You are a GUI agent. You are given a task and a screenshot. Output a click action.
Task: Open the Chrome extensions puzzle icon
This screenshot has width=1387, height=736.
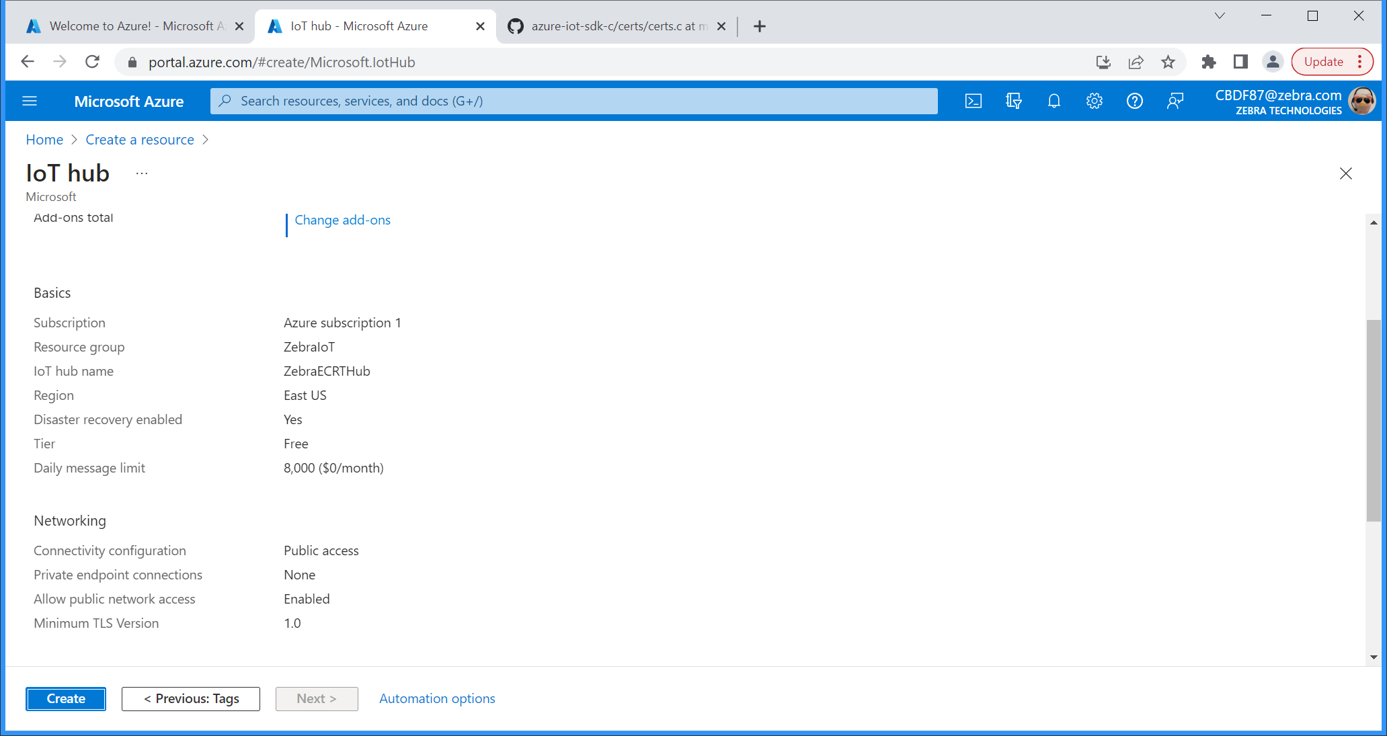point(1208,62)
